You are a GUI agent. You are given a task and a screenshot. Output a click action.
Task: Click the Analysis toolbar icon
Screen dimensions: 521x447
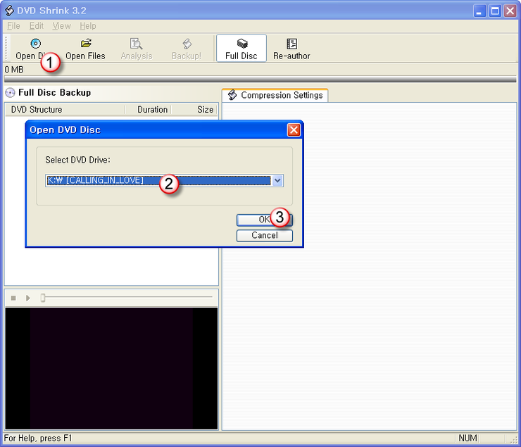136,44
